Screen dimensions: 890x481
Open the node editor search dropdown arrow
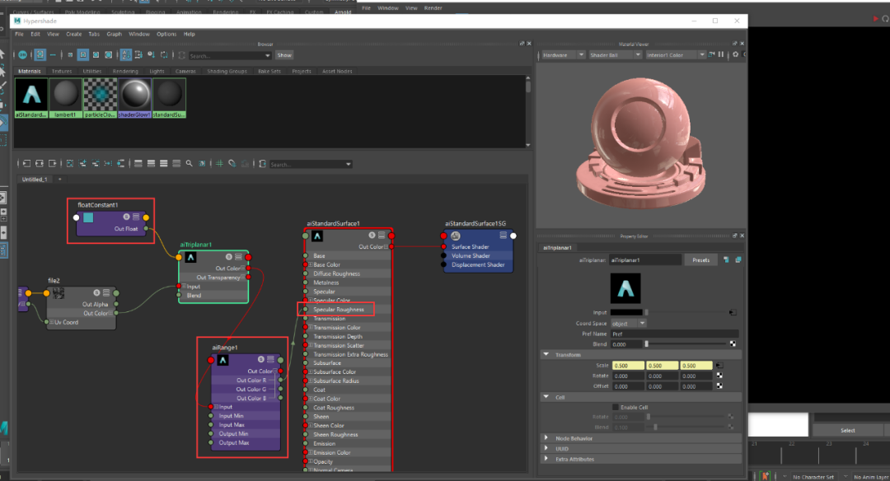pos(349,165)
